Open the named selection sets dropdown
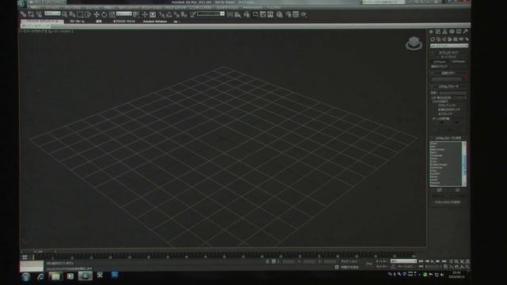This screenshot has height=285, width=507. pos(211,13)
